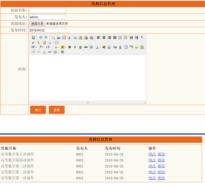Click the insert Flash icon

tap(109, 47)
